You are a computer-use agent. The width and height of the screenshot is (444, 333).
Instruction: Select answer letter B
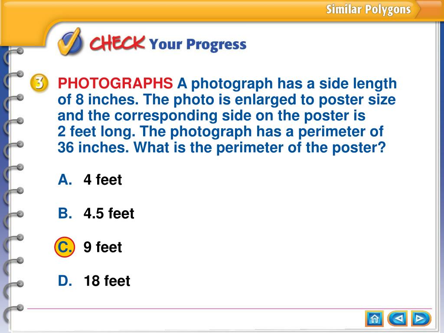click(65, 213)
